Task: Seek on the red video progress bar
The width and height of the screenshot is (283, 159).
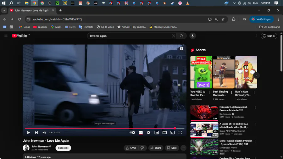Action: click(x=104, y=128)
